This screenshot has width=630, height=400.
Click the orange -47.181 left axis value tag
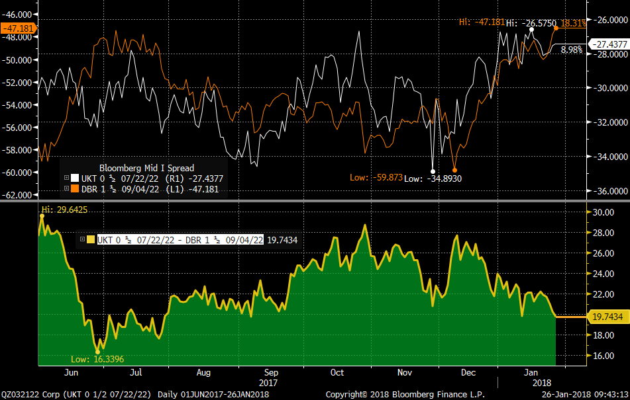point(19,28)
